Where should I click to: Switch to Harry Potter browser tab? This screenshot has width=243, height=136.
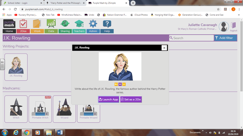[x=66, y=3]
